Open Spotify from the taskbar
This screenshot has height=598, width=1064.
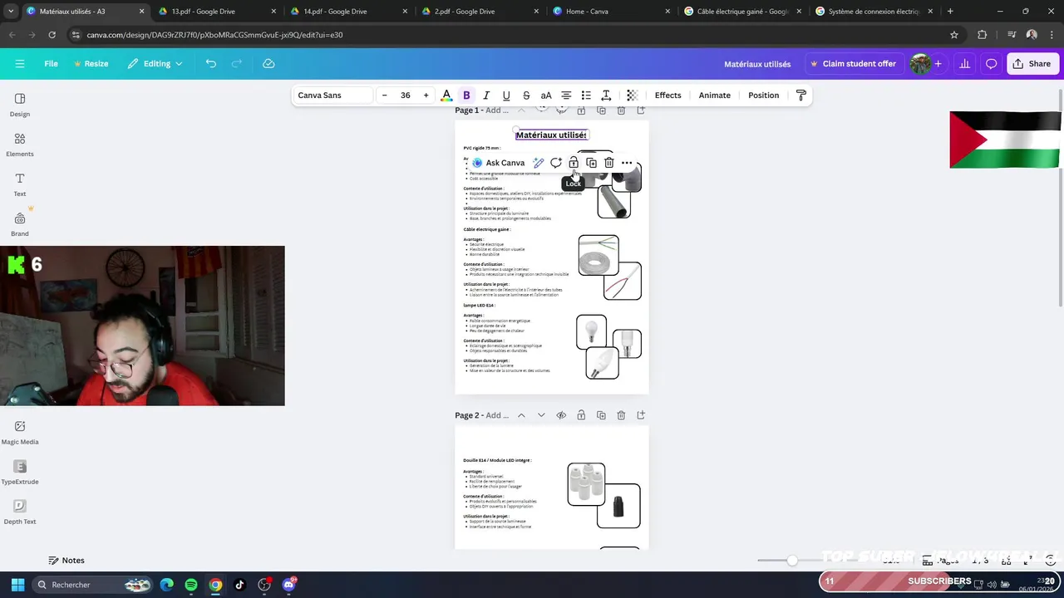(x=191, y=585)
